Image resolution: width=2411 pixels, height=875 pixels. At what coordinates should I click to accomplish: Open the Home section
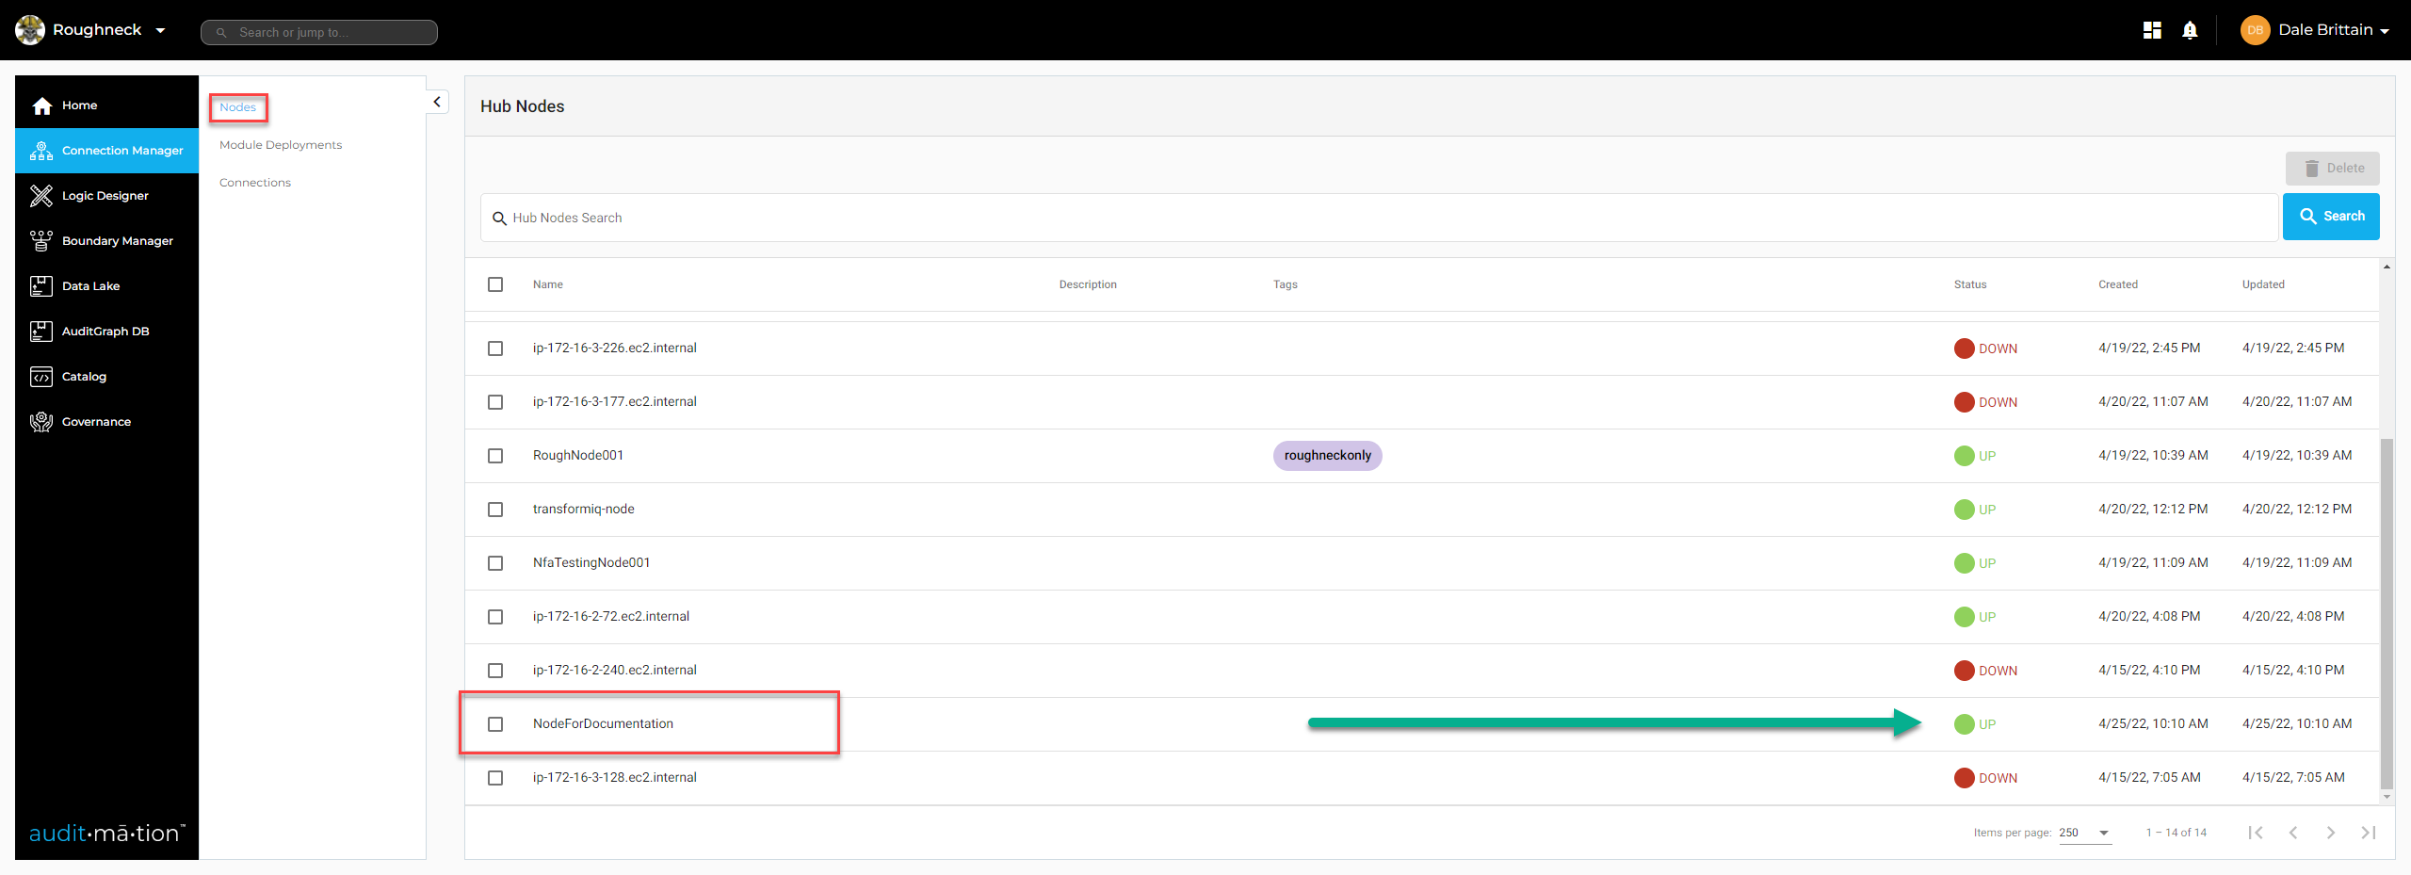tap(80, 105)
